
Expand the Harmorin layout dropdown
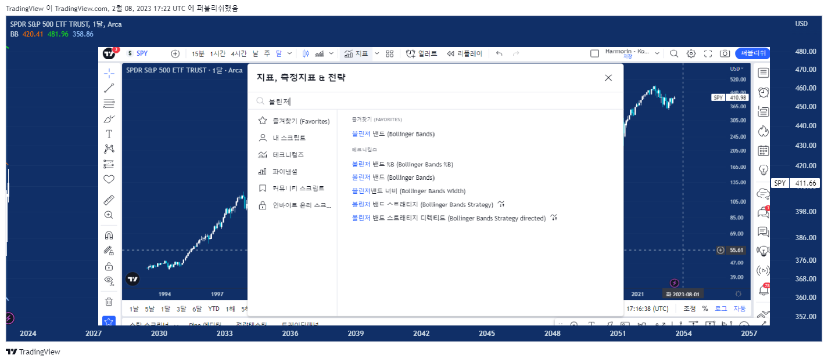click(656, 53)
